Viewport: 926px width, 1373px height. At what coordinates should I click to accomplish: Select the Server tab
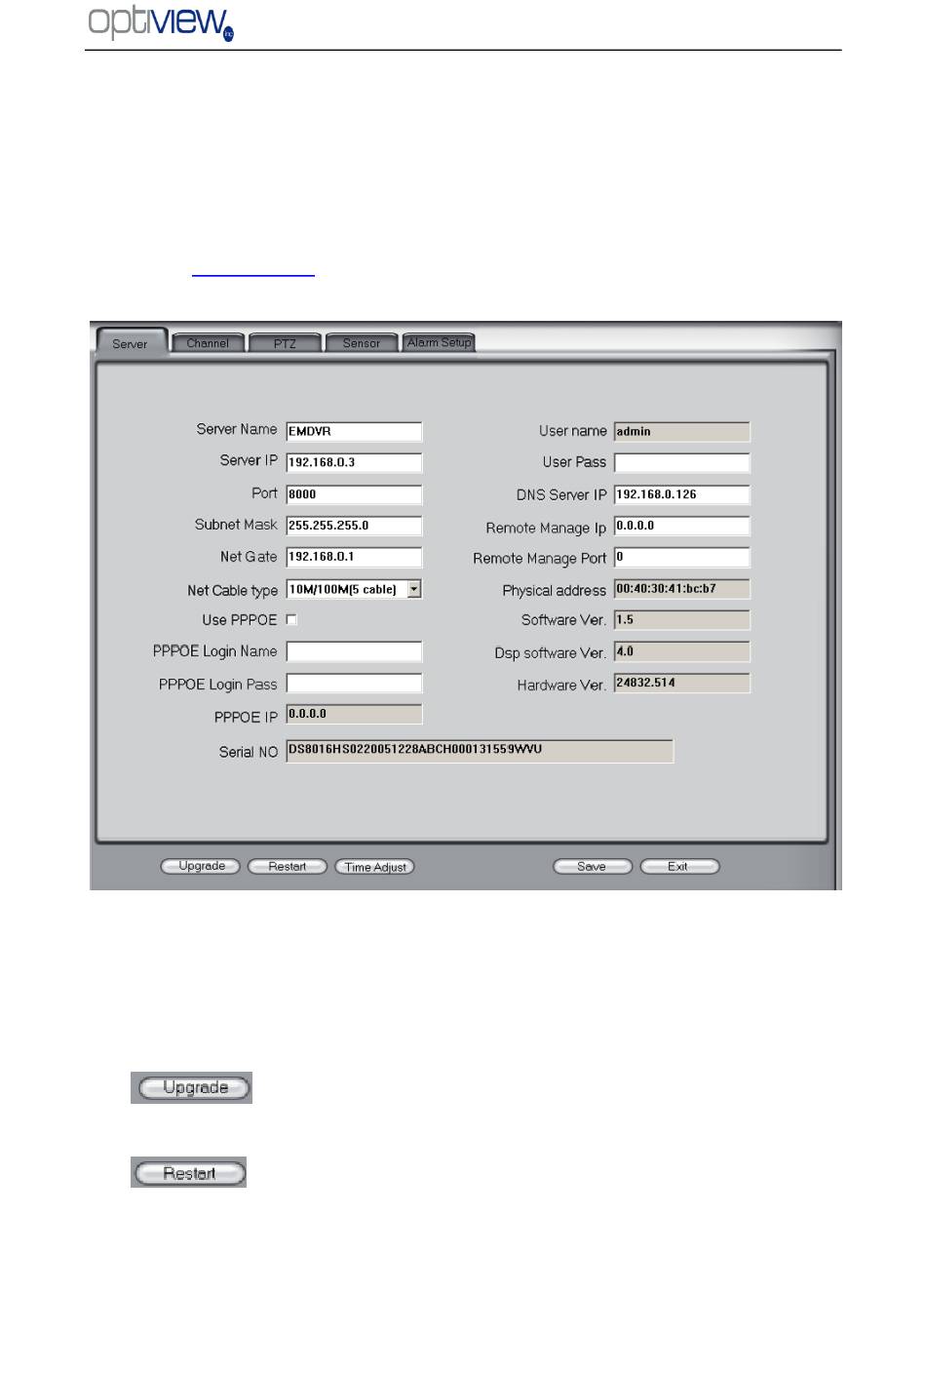pos(131,343)
